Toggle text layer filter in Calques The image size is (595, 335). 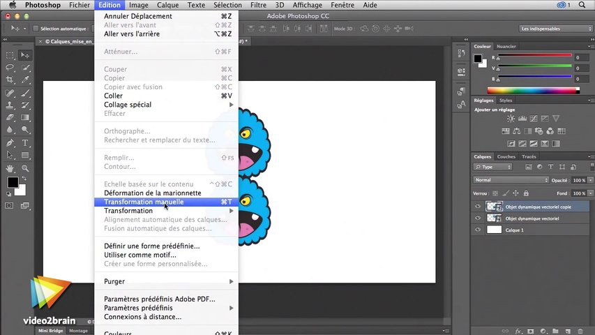click(x=550, y=167)
